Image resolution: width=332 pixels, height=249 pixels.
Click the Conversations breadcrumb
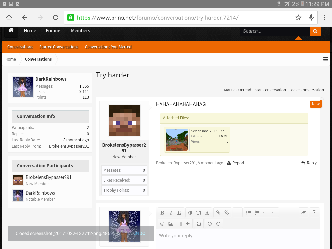(38, 59)
